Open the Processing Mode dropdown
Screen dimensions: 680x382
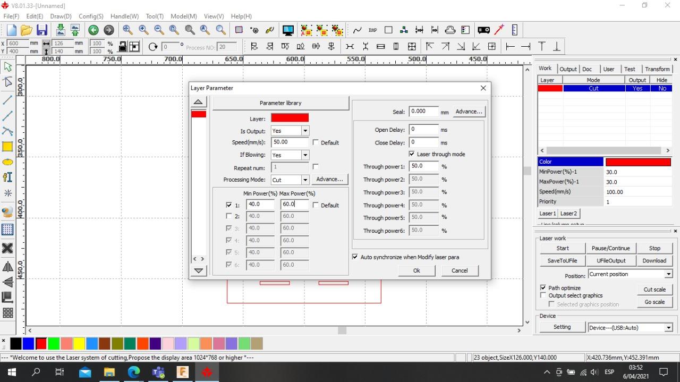305,180
